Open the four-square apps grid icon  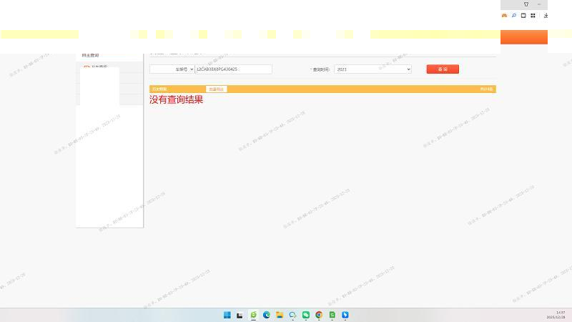533,15
